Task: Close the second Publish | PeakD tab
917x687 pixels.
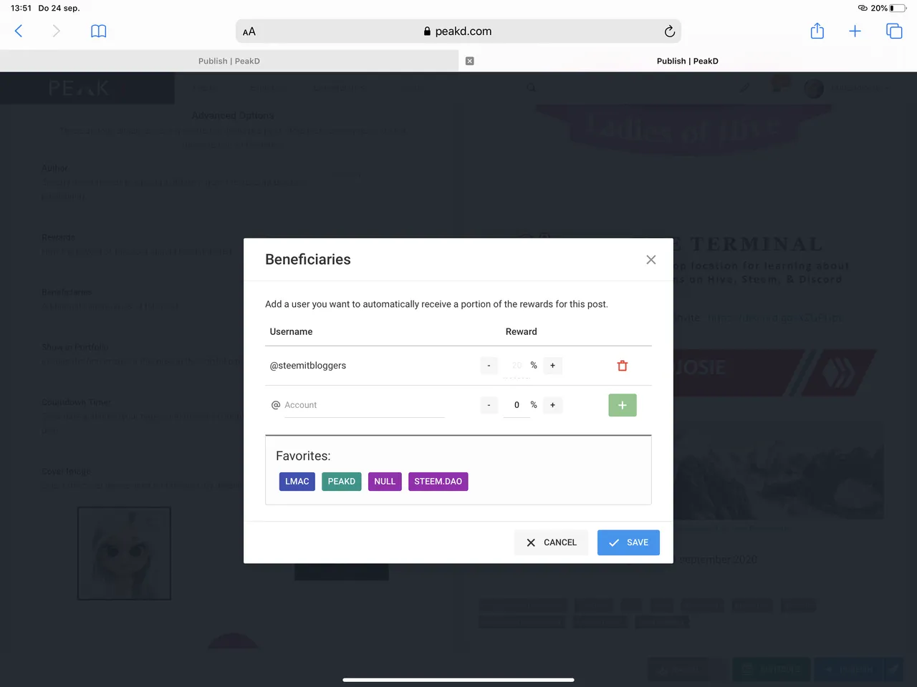Action: [470, 61]
